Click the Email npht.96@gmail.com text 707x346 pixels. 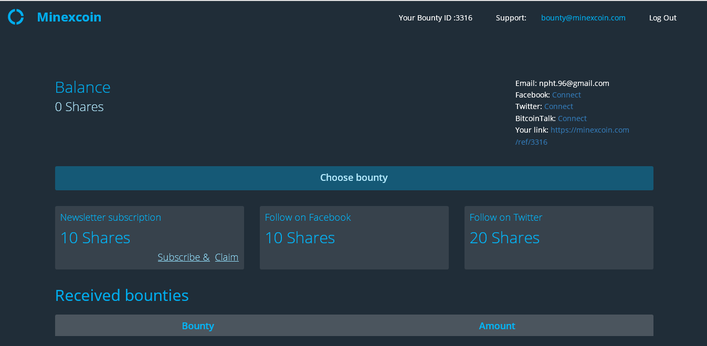[562, 83]
